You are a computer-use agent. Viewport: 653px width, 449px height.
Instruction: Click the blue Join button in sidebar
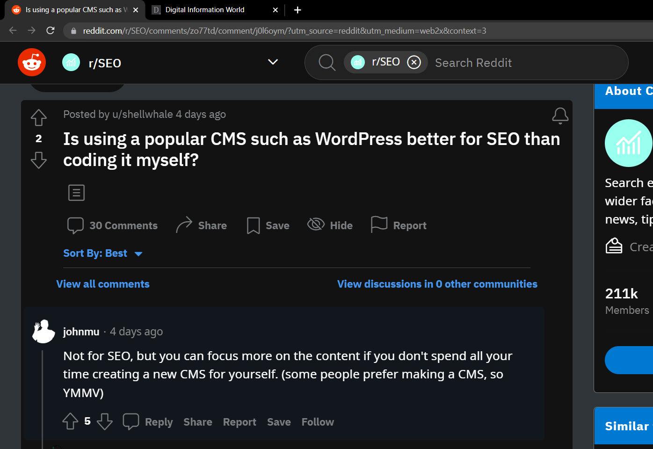coord(629,360)
